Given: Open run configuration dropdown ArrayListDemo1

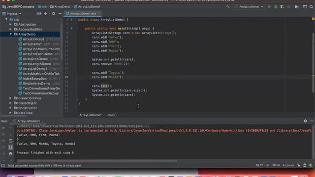Looking at the screenshot, I should click(249, 6).
